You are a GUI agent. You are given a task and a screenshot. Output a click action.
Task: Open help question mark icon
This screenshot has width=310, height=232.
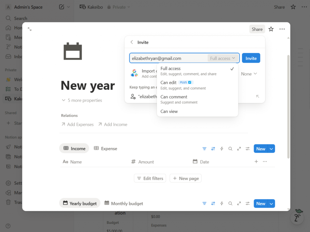point(8,226)
